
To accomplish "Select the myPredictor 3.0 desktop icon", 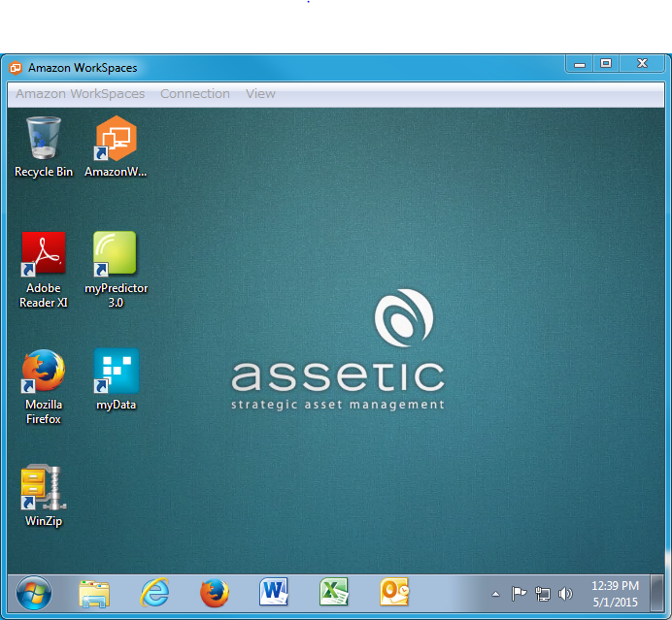I will click(x=116, y=256).
